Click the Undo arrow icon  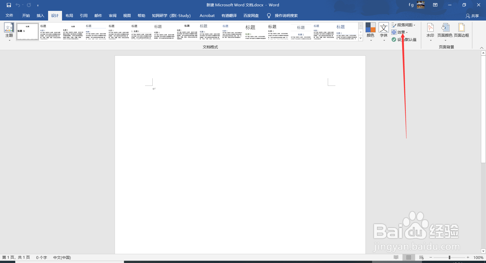18,5
